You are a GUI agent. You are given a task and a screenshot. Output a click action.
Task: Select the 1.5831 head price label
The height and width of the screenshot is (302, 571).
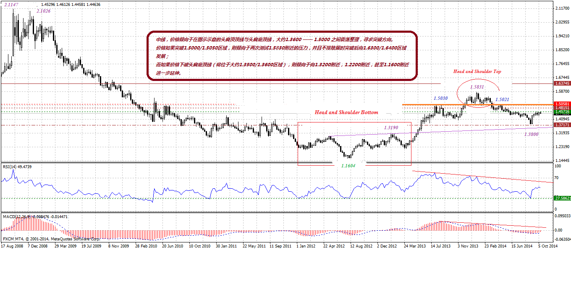coord(477,87)
